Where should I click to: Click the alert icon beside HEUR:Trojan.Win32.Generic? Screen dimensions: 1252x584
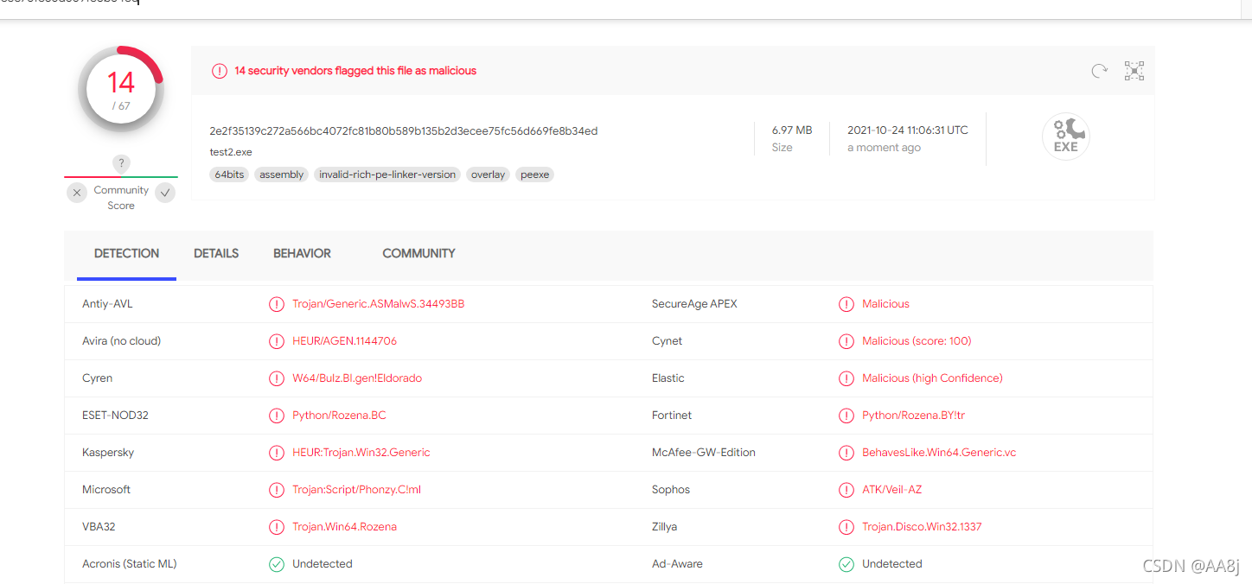[x=277, y=453]
